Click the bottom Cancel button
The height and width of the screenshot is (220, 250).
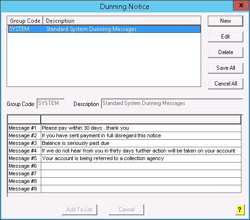(x=127, y=210)
